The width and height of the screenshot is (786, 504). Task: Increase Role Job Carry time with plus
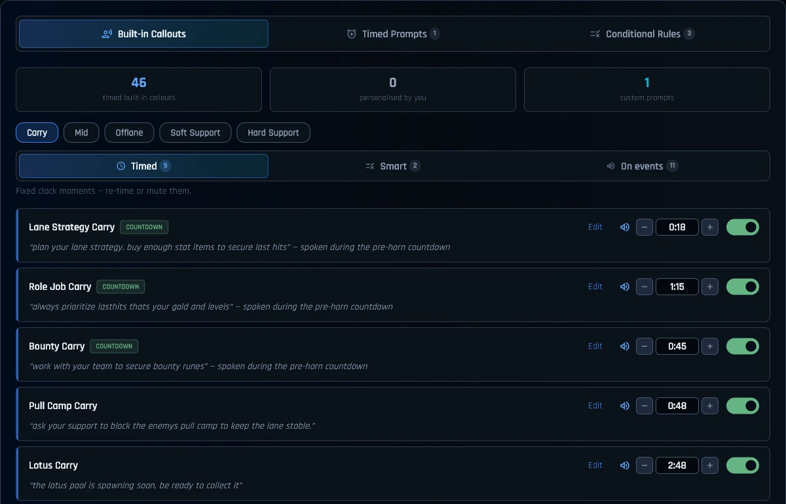[710, 287]
